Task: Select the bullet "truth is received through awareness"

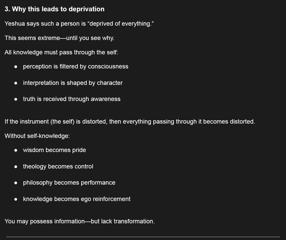Action: (x=71, y=99)
